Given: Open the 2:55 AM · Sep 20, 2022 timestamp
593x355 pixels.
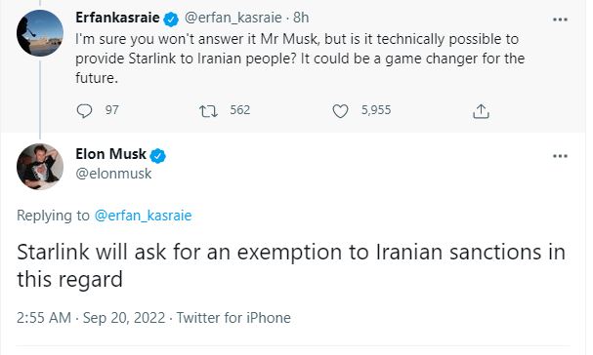Looking at the screenshot, I should click(91, 318).
